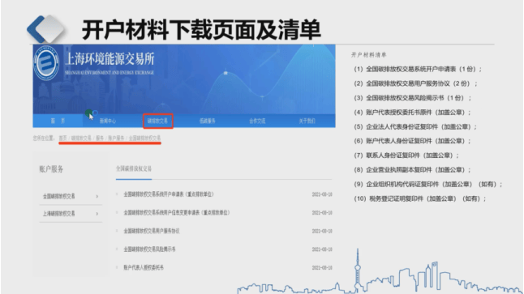
Task: Click 首页 in the breadcrumb path
Action: click(62, 138)
